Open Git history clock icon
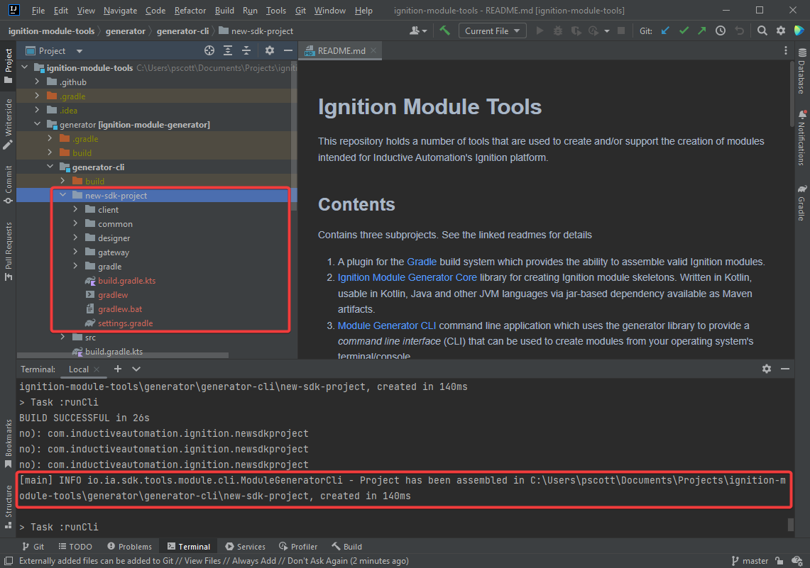This screenshot has width=810, height=568. coord(721,31)
